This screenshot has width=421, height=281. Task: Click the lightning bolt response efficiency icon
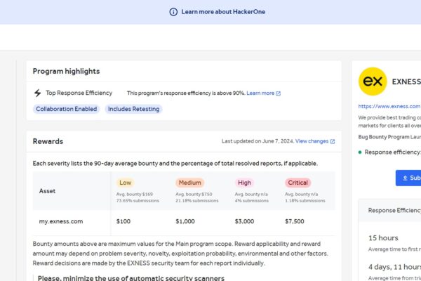click(38, 93)
